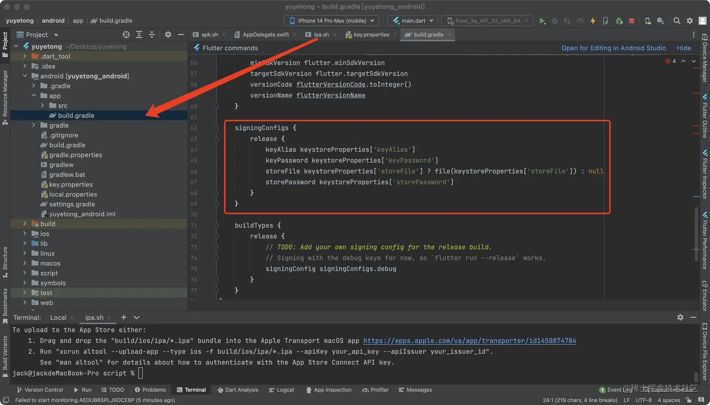710x405 pixels.
Task: Click the '4 spaces' indent indicator
Action: pyautogui.click(x=669, y=400)
